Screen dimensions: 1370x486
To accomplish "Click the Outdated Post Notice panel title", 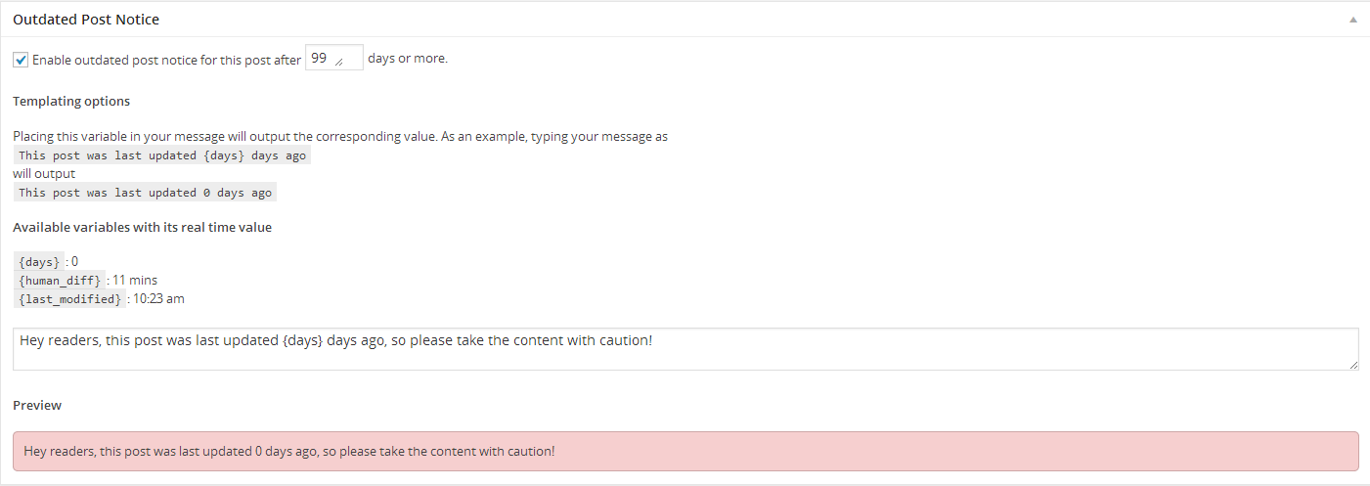I will pos(86,20).
